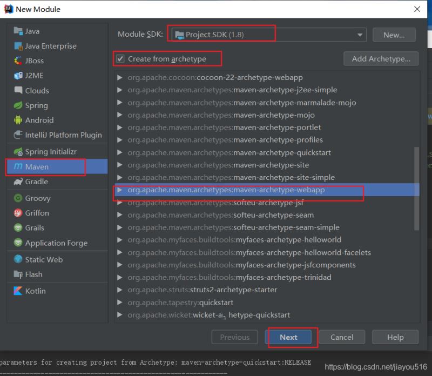Select myfaces-archetype-trinidad archetype
Screen dimensions: 432x376
267,277
